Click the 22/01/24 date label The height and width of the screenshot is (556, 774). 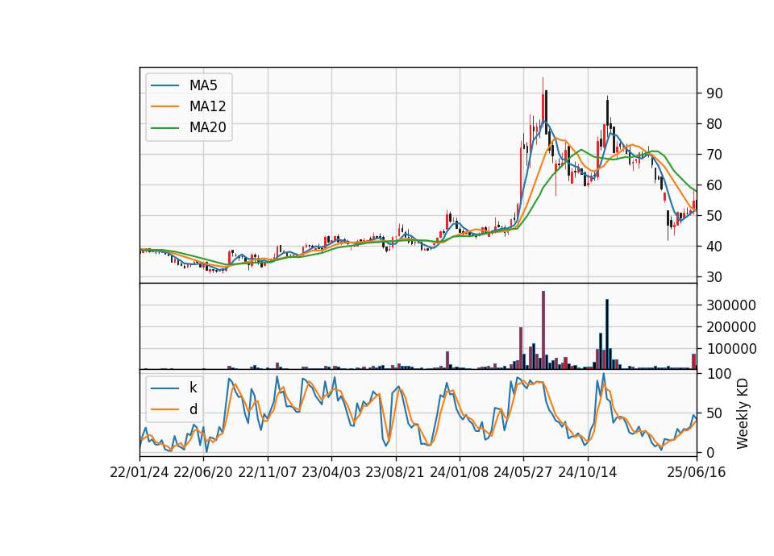[x=139, y=472]
